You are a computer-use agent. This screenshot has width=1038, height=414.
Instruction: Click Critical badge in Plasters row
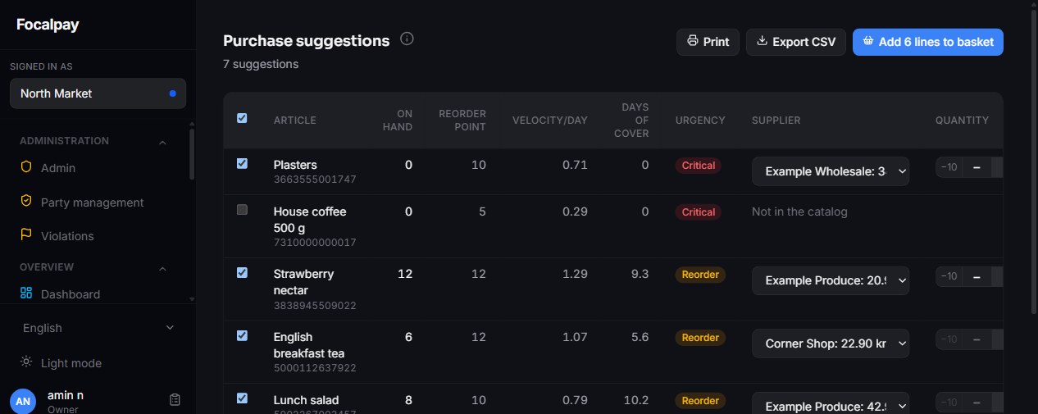[699, 165]
